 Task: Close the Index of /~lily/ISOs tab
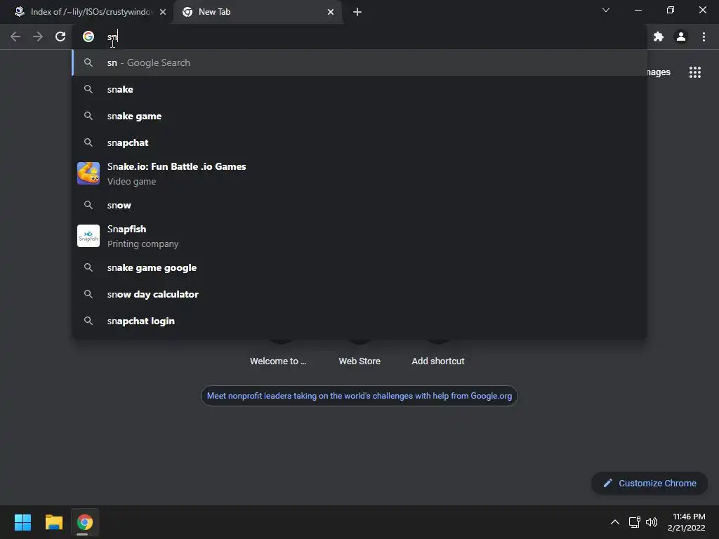click(163, 12)
